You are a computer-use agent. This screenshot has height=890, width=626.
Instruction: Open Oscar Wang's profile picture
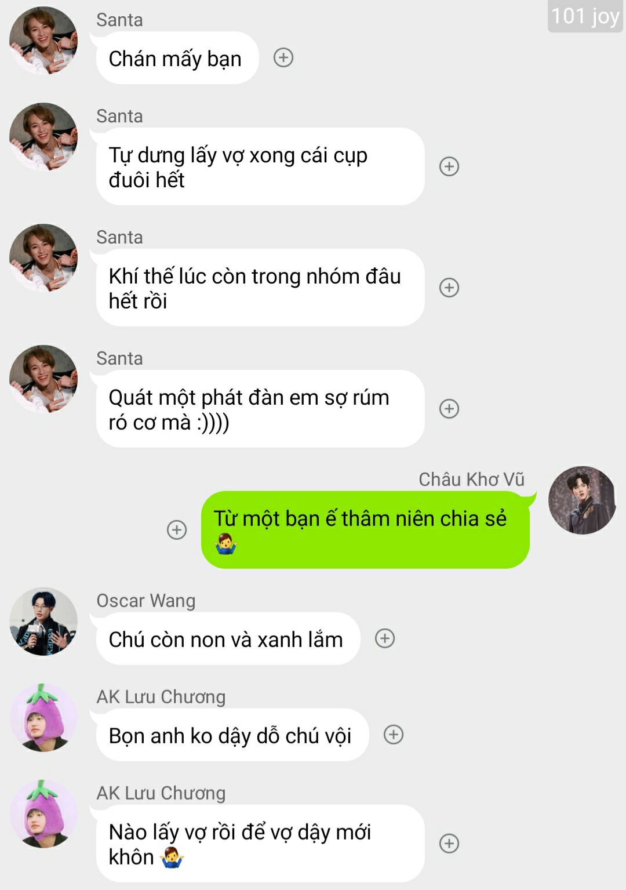point(43,622)
